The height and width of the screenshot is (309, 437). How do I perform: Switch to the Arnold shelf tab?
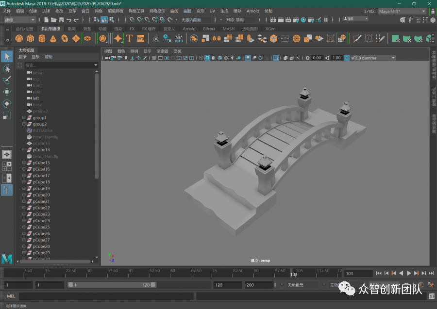point(189,29)
